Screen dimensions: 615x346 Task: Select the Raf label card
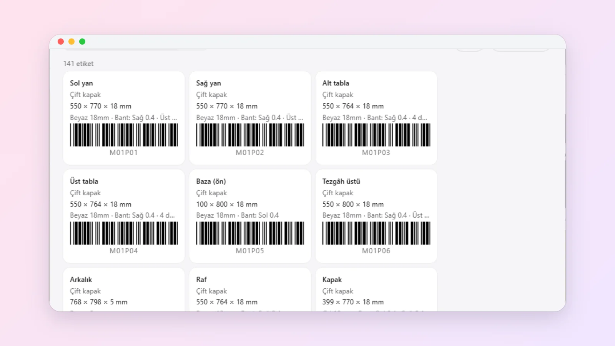point(250,289)
